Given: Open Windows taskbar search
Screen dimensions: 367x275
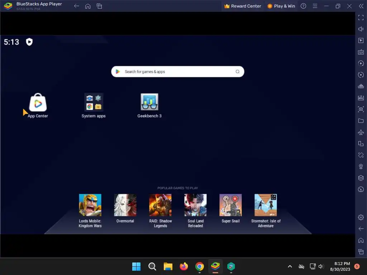Looking at the screenshot, I should coord(152,266).
